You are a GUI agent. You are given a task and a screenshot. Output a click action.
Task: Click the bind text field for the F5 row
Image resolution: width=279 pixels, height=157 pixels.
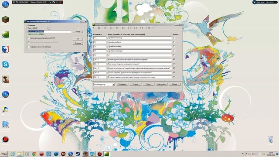[139, 55]
